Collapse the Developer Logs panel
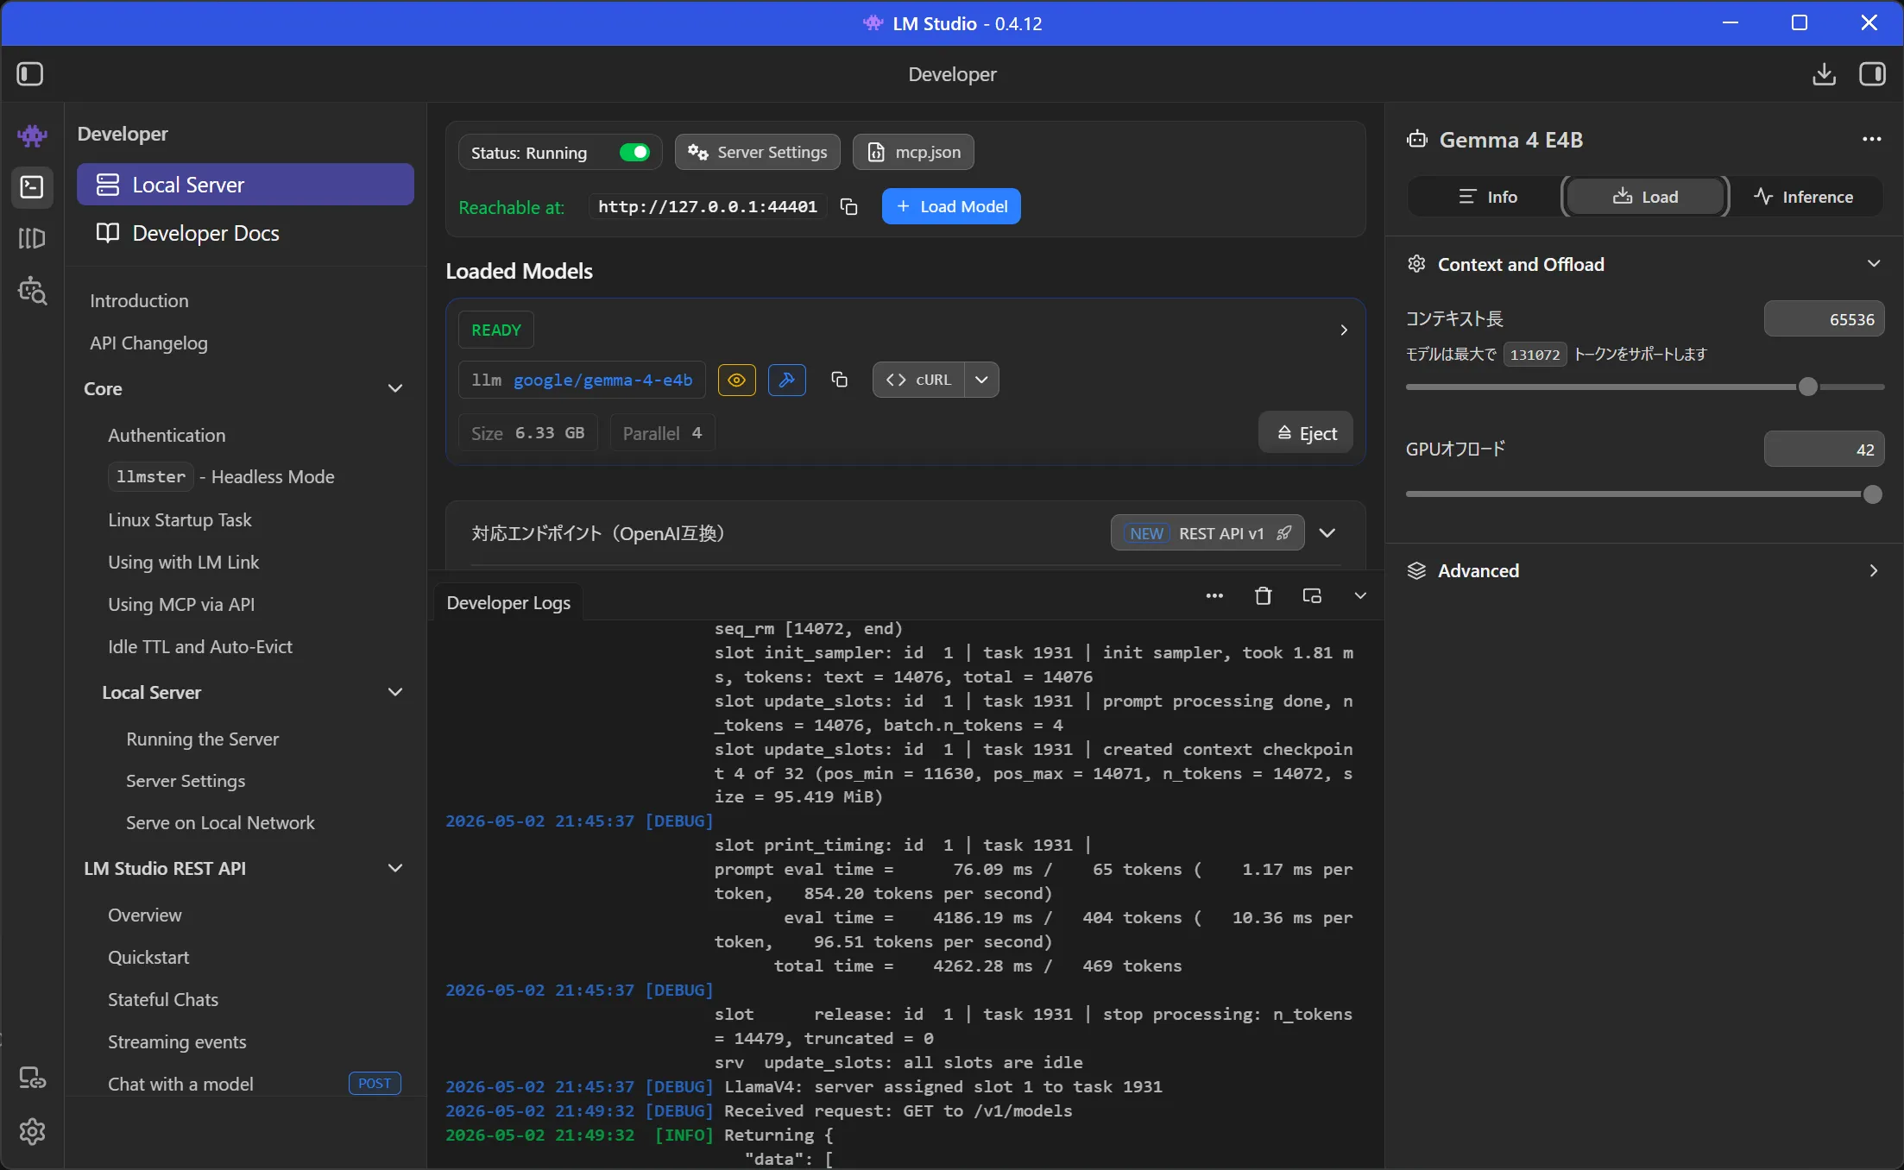 [x=1360, y=595]
